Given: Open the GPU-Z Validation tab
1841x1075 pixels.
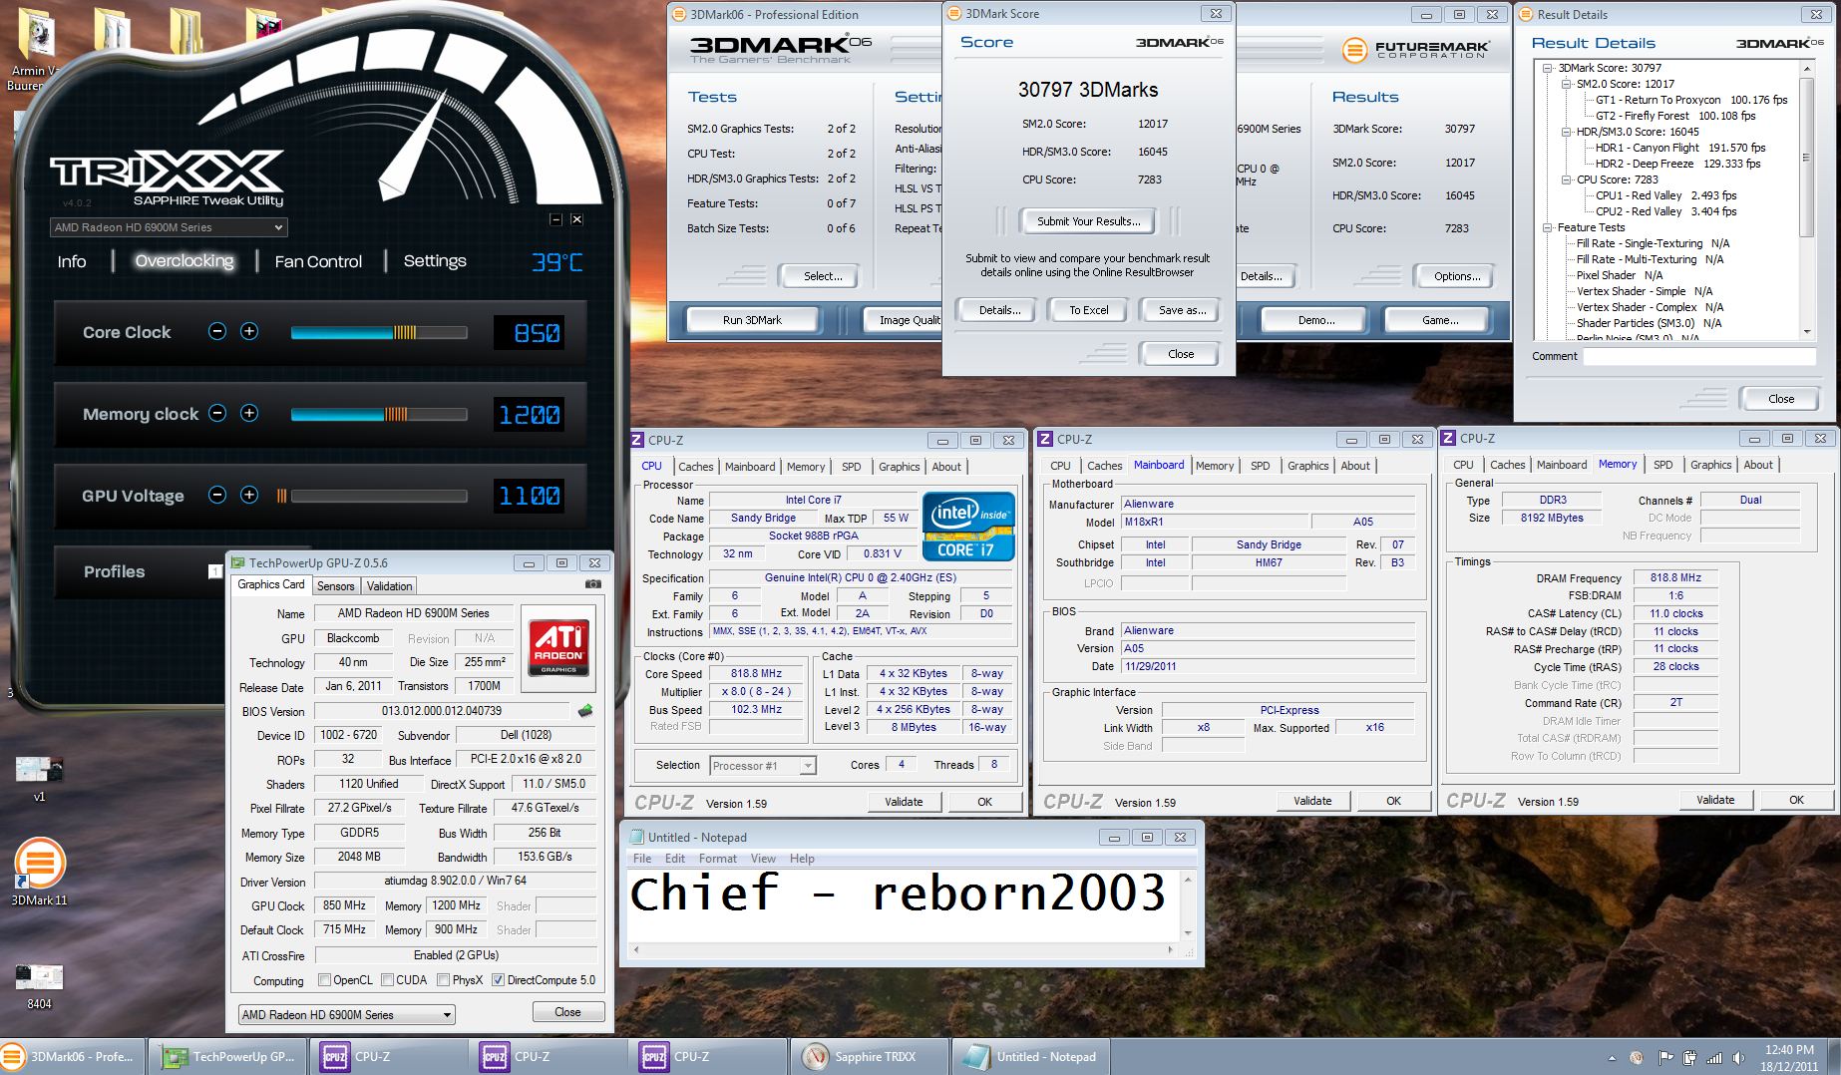Looking at the screenshot, I should [389, 586].
